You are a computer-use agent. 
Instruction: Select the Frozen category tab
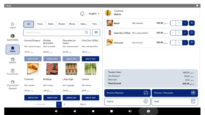tap(62, 24)
